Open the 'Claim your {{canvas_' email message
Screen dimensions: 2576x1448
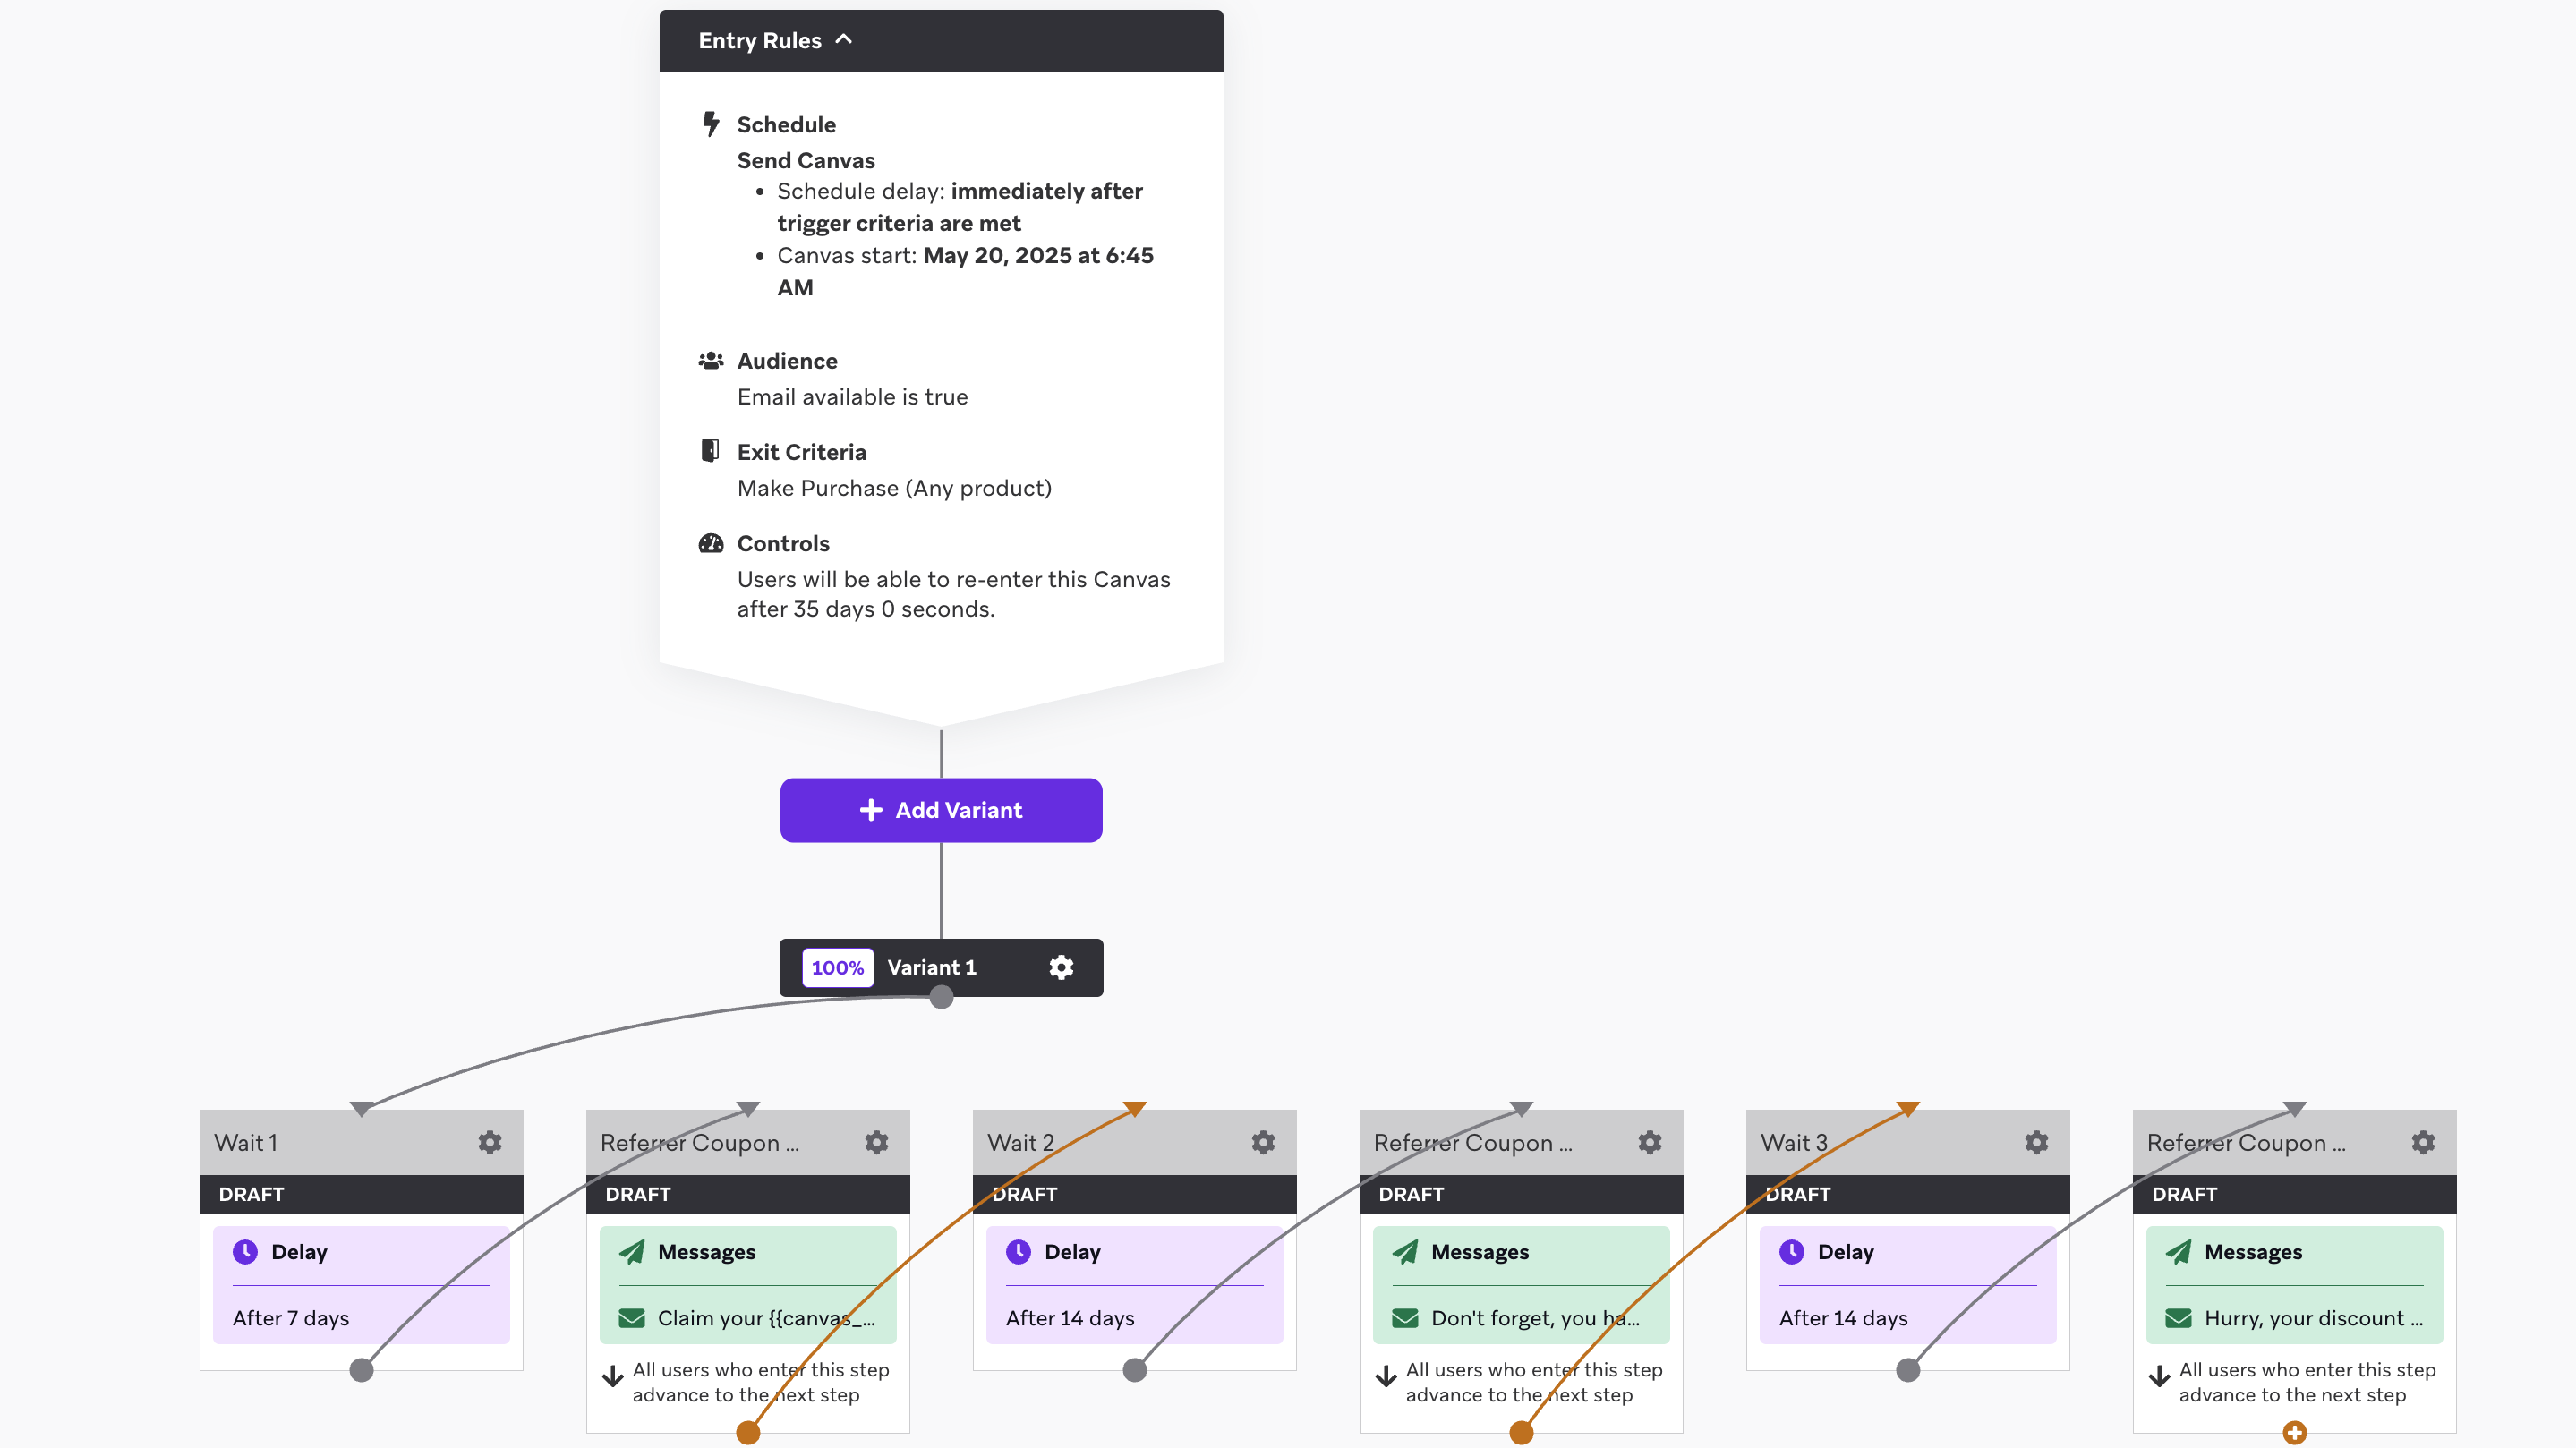coord(748,1318)
